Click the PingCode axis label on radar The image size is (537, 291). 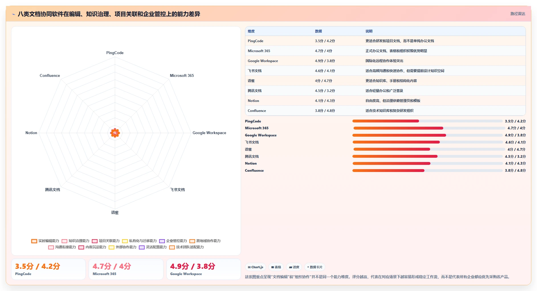click(x=115, y=53)
